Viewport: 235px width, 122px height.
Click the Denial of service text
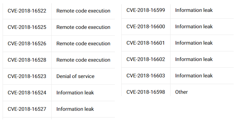click(76, 76)
